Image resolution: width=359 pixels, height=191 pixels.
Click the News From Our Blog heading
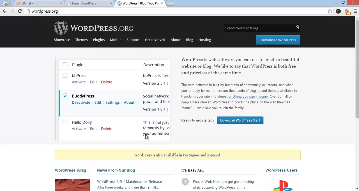[116, 170]
